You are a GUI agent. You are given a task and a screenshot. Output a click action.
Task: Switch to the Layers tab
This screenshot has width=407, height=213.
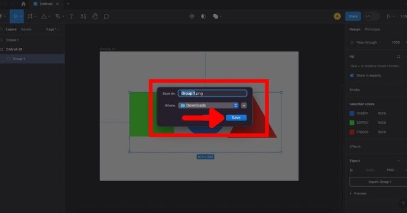tap(11, 29)
